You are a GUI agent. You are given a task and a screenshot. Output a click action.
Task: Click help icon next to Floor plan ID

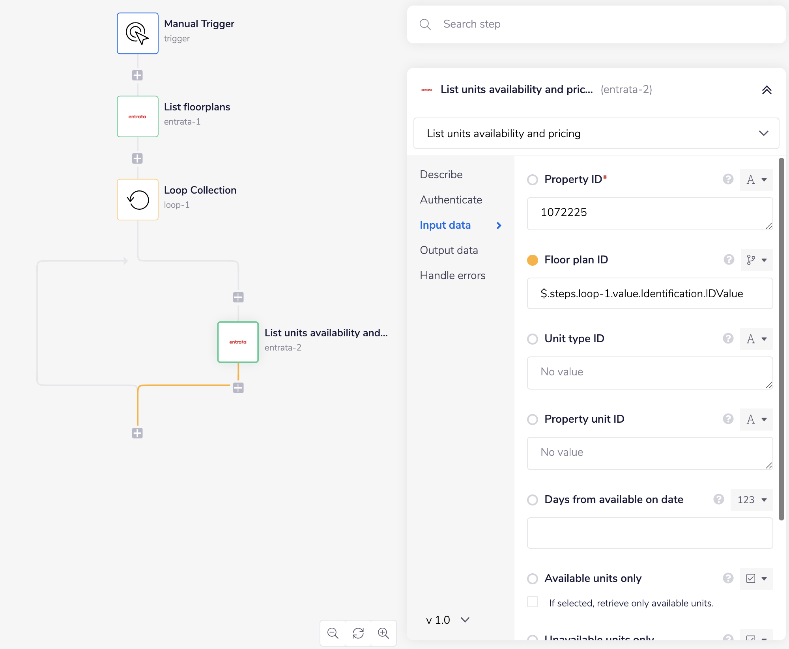[729, 260]
